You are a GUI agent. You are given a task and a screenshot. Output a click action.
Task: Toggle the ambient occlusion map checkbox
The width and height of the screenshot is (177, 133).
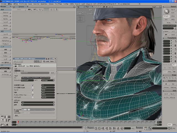[33, 95]
